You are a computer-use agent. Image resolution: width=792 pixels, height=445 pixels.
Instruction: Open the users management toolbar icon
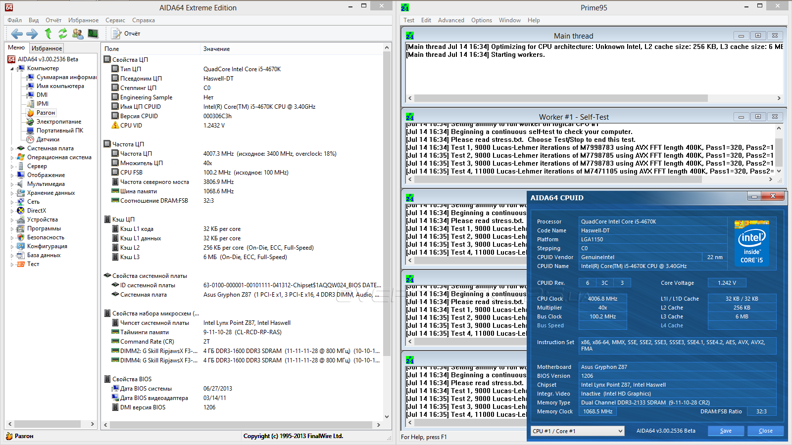pyautogui.click(x=78, y=34)
